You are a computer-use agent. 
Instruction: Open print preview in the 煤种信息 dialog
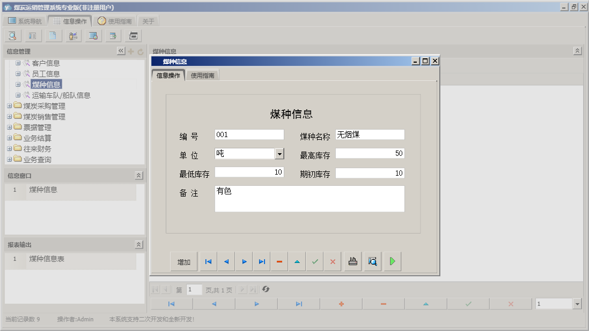[372, 261]
